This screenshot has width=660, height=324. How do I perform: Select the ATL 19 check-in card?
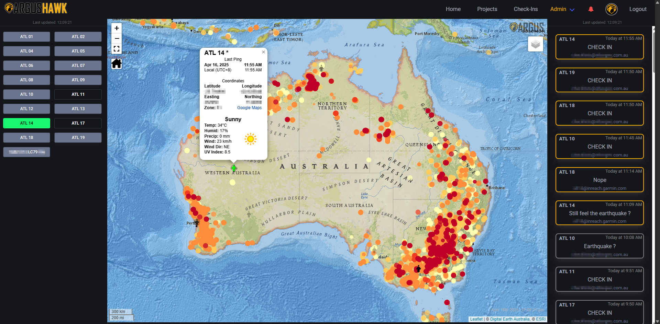[x=599, y=80]
